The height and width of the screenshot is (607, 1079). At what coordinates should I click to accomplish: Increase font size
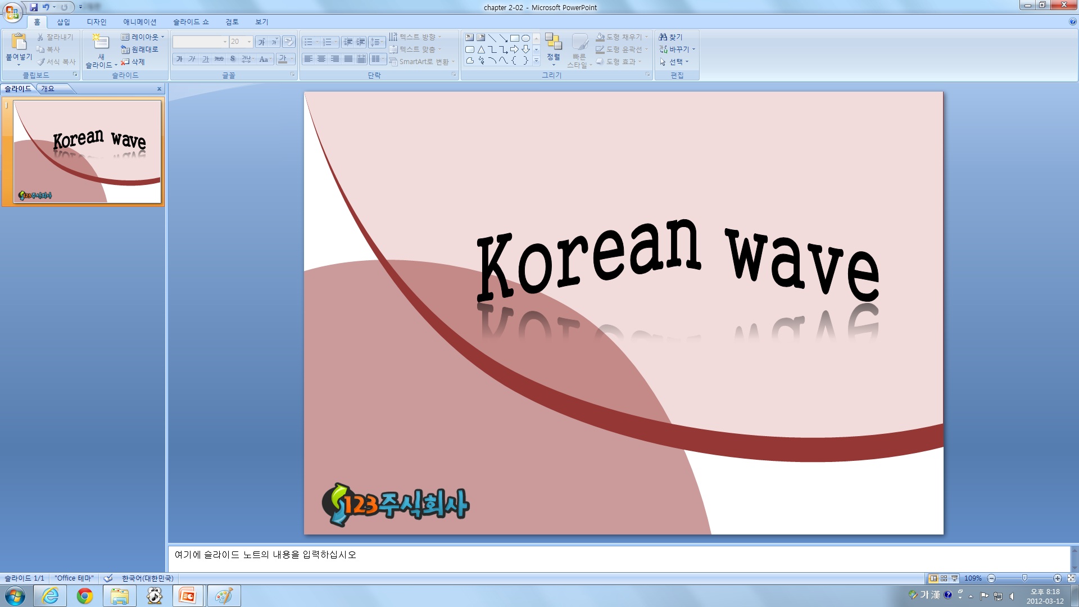pyautogui.click(x=261, y=42)
